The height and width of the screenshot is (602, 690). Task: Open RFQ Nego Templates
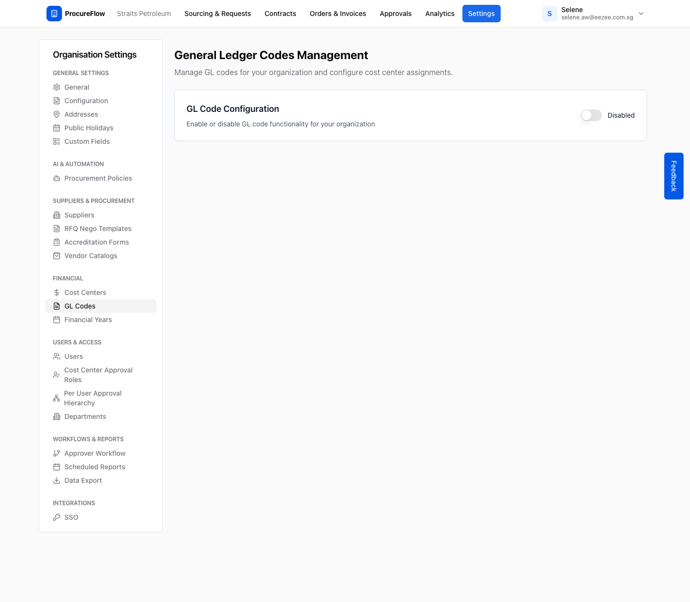coord(101,229)
